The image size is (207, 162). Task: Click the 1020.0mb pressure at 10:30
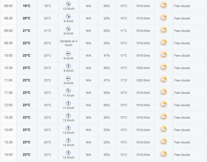point(143,68)
